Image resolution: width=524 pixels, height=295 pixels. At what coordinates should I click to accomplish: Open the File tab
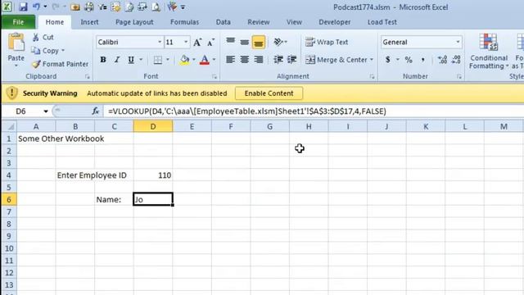pos(18,22)
